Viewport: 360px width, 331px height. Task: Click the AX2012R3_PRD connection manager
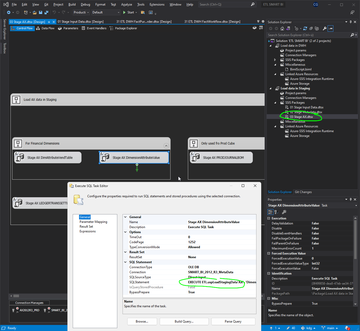pyautogui.click(x=26, y=310)
